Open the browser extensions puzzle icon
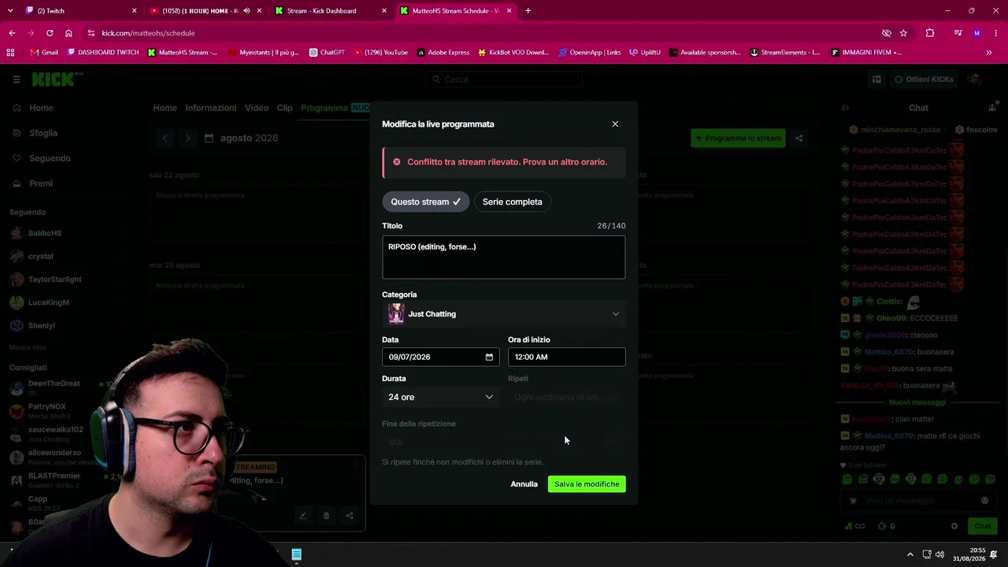1008x567 pixels. point(930,33)
